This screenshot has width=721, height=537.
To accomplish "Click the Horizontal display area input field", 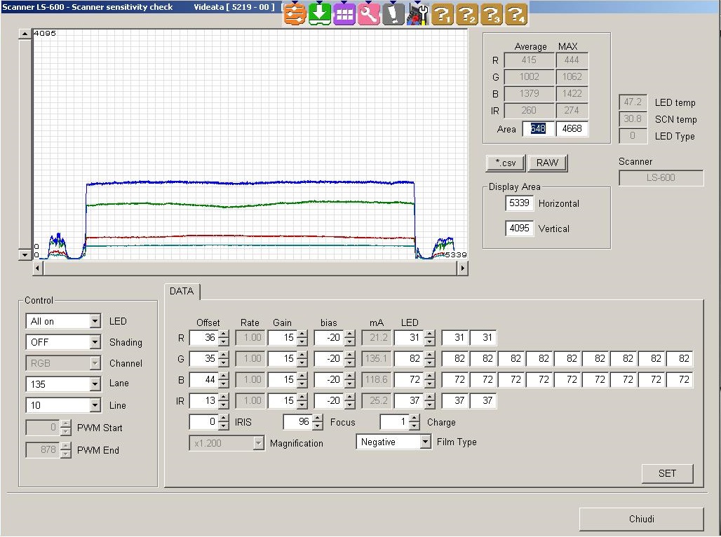I will [519, 203].
